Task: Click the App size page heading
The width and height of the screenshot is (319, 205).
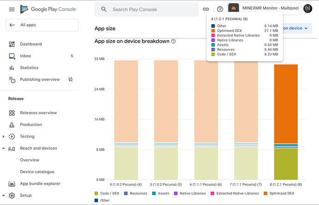Action: 105,29
